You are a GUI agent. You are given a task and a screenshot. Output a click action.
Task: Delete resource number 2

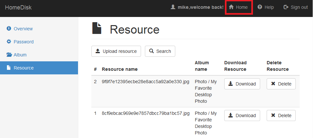point(281,84)
